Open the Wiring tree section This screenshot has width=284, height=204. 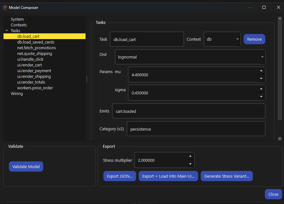click(x=17, y=94)
